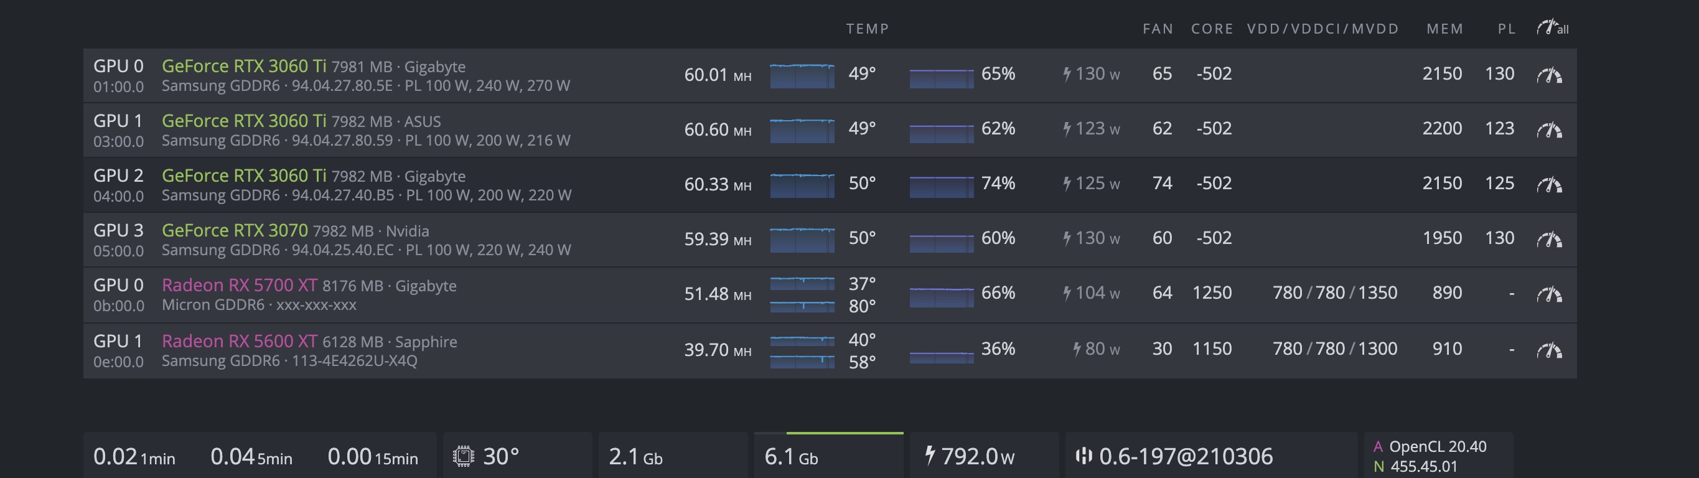
Task: Open tuning icon for GeForce RTX 3070
Action: pyautogui.click(x=1549, y=240)
